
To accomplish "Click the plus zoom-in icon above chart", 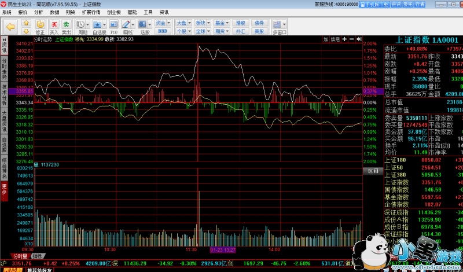I will click(345, 39).
